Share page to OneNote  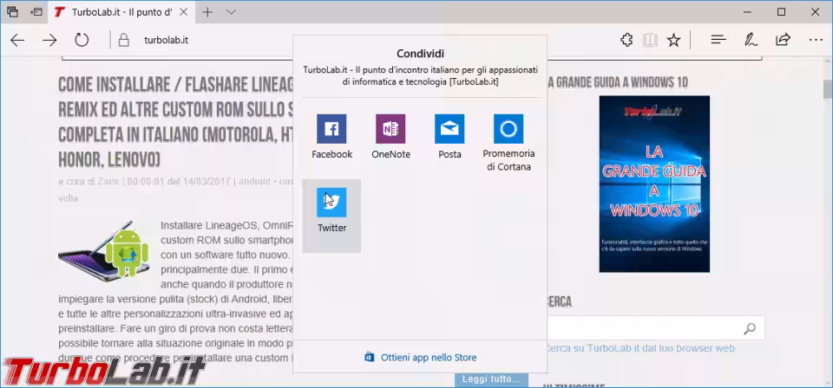pos(390,137)
